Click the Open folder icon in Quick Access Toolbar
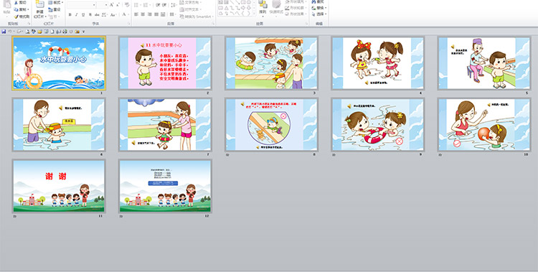Viewport: 538px width, 272px height. click(39, 32)
